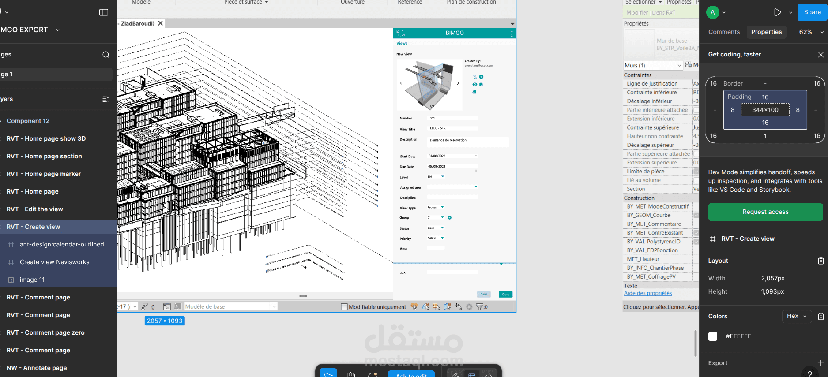Click the Share button
The height and width of the screenshot is (377, 828).
[x=812, y=12]
